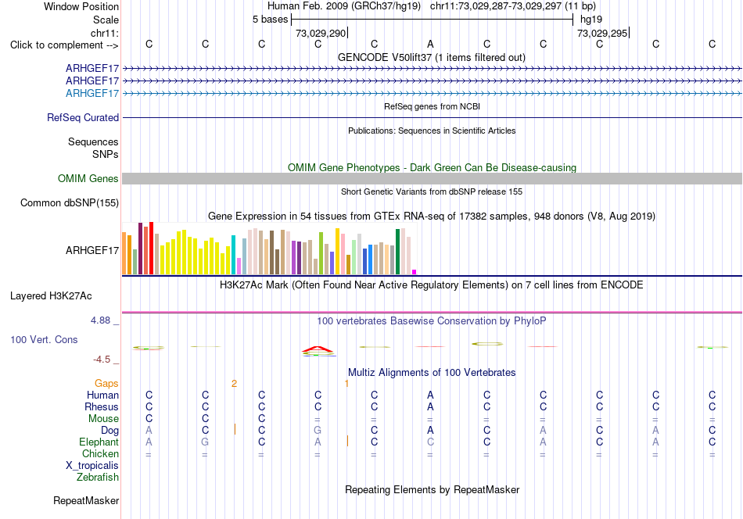The width and height of the screenshot is (743, 519).
Task: Select the Elephant alignment row label
Action: point(99,442)
